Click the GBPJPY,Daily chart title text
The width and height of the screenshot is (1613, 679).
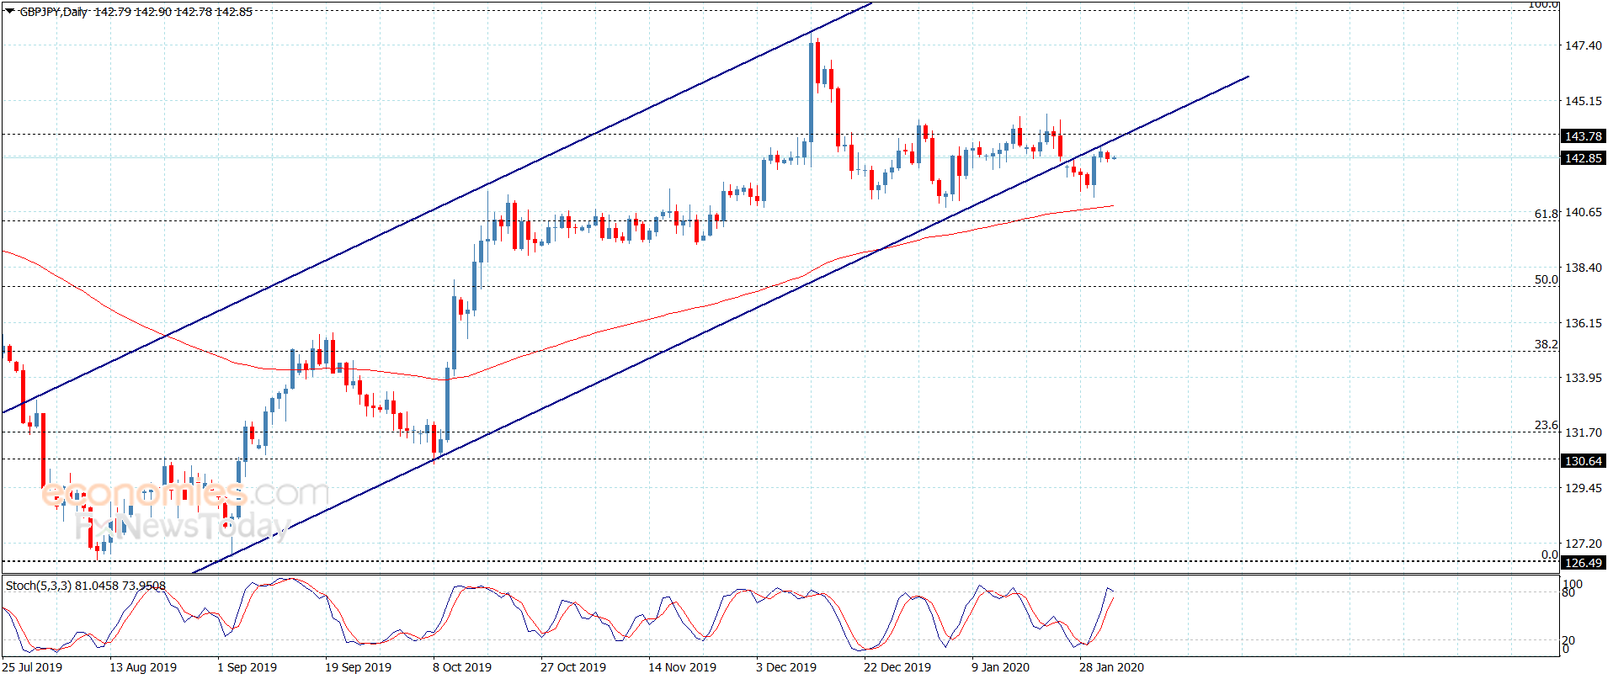[53, 12]
